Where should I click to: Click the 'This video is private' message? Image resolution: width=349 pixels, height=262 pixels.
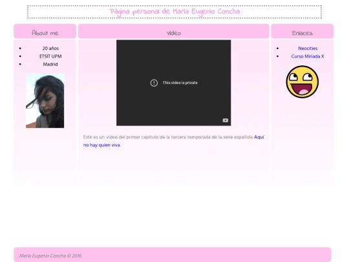pos(180,83)
